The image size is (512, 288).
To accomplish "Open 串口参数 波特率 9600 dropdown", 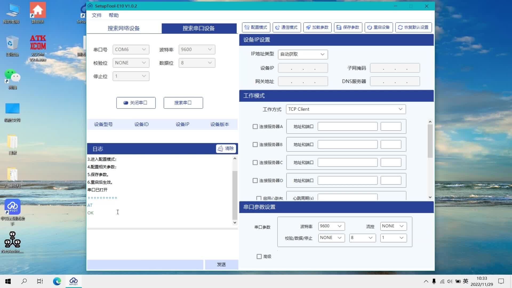I will click(331, 226).
